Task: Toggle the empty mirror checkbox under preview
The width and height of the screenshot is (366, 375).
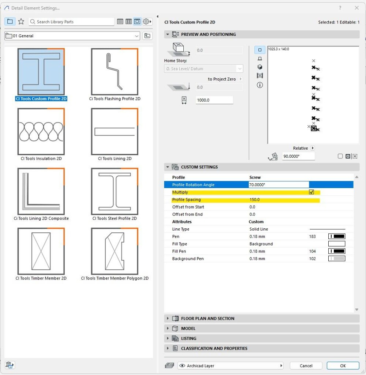Action: [x=340, y=156]
